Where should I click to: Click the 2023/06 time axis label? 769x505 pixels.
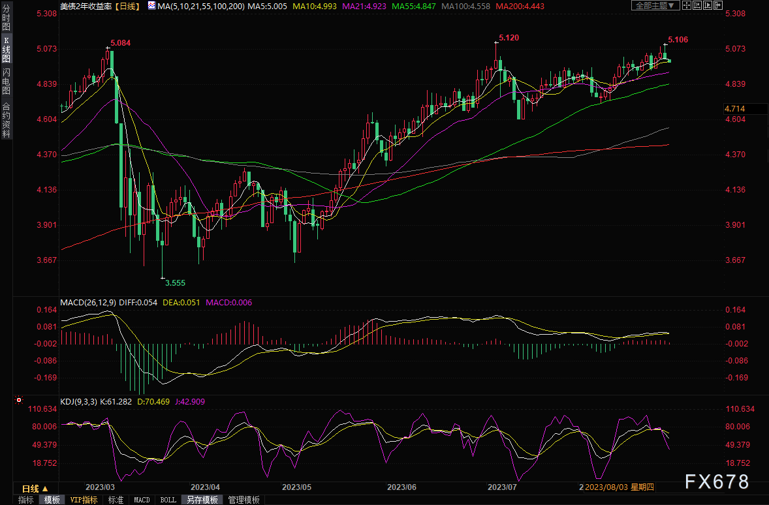401,487
